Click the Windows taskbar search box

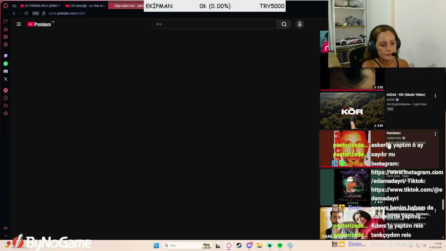click(x=188, y=245)
